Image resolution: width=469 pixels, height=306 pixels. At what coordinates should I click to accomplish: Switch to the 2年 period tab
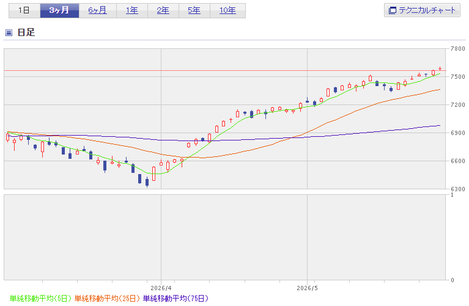[163, 10]
